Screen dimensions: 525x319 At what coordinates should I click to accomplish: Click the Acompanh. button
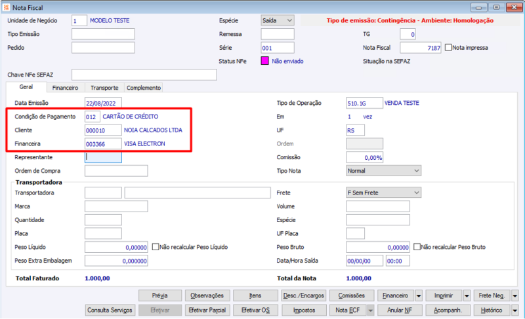click(x=448, y=310)
